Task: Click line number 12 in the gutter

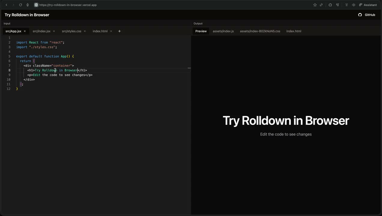Action: 8,89
